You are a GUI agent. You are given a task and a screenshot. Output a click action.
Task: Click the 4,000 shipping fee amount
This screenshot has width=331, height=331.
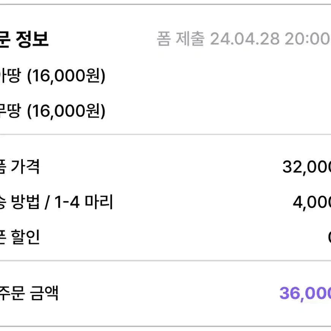click(x=312, y=203)
